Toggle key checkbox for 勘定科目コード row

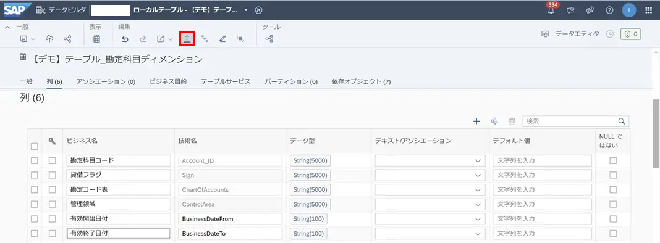(x=52, y=160)
